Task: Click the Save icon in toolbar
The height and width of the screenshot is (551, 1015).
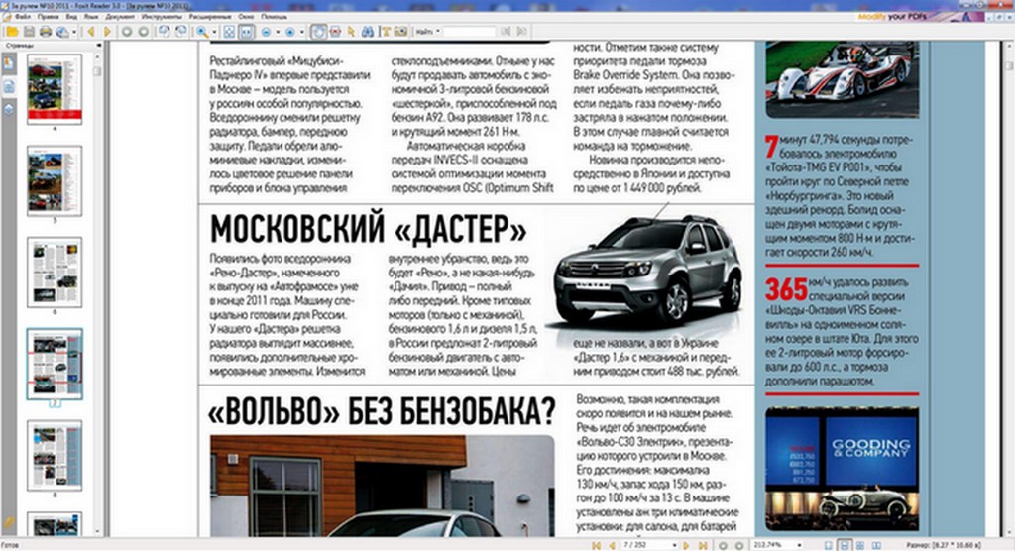Action: 29,31
